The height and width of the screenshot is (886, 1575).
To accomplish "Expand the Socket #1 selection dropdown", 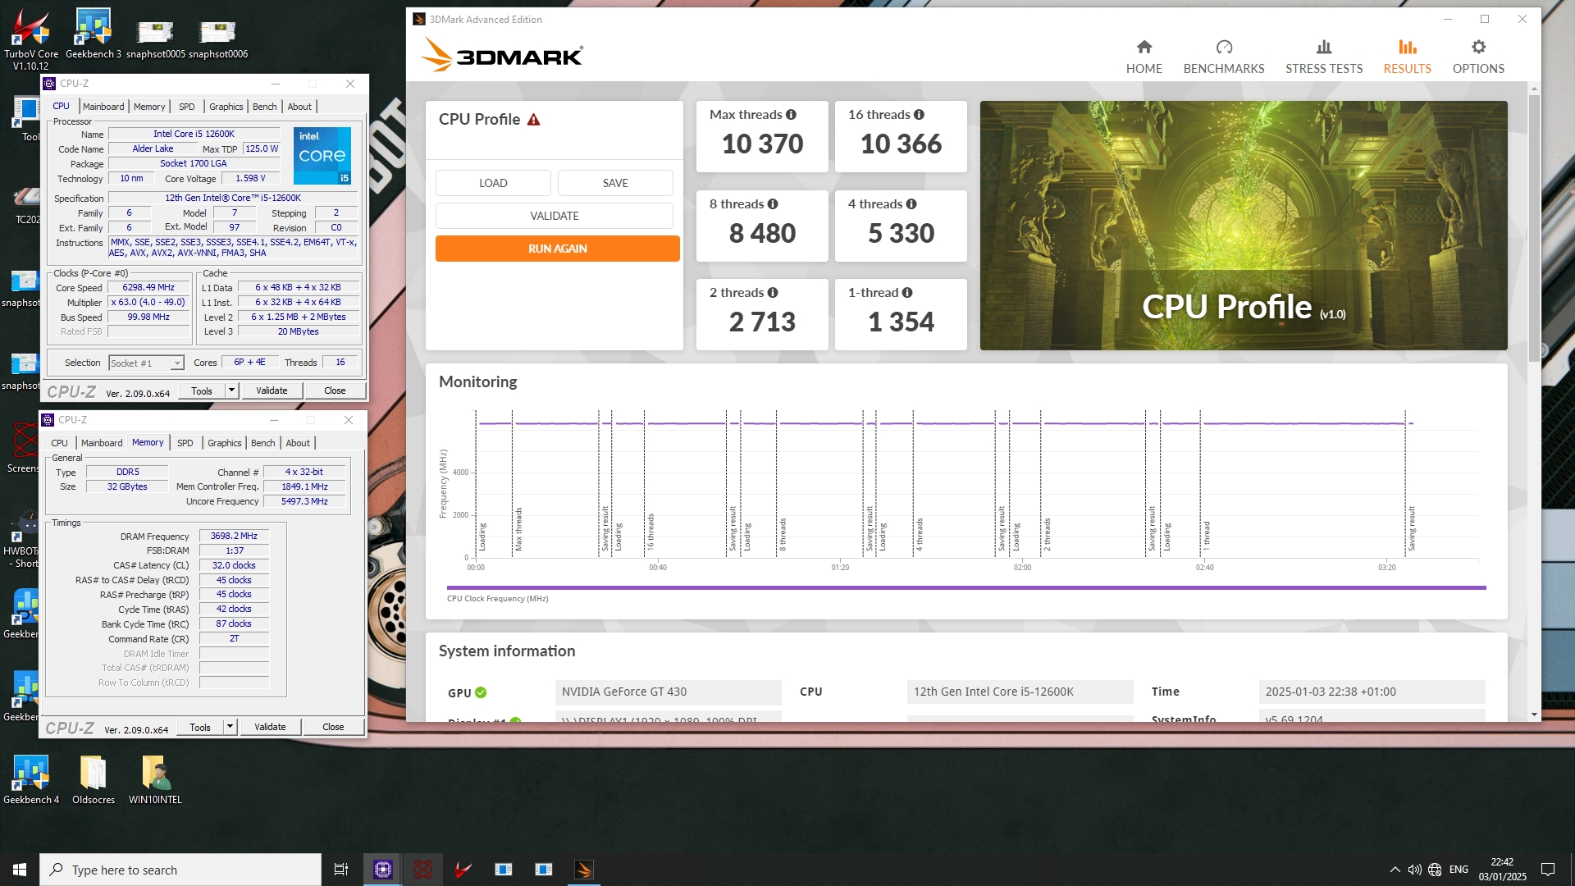I will tap(176, 363).
